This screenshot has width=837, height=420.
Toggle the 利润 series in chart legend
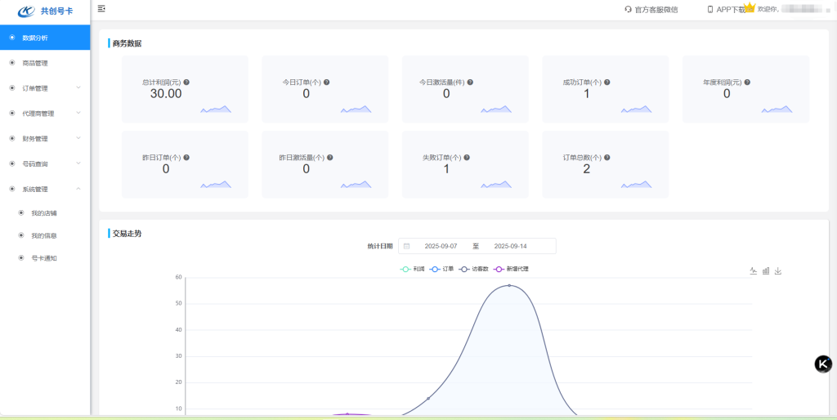click(x=413, y=269)
